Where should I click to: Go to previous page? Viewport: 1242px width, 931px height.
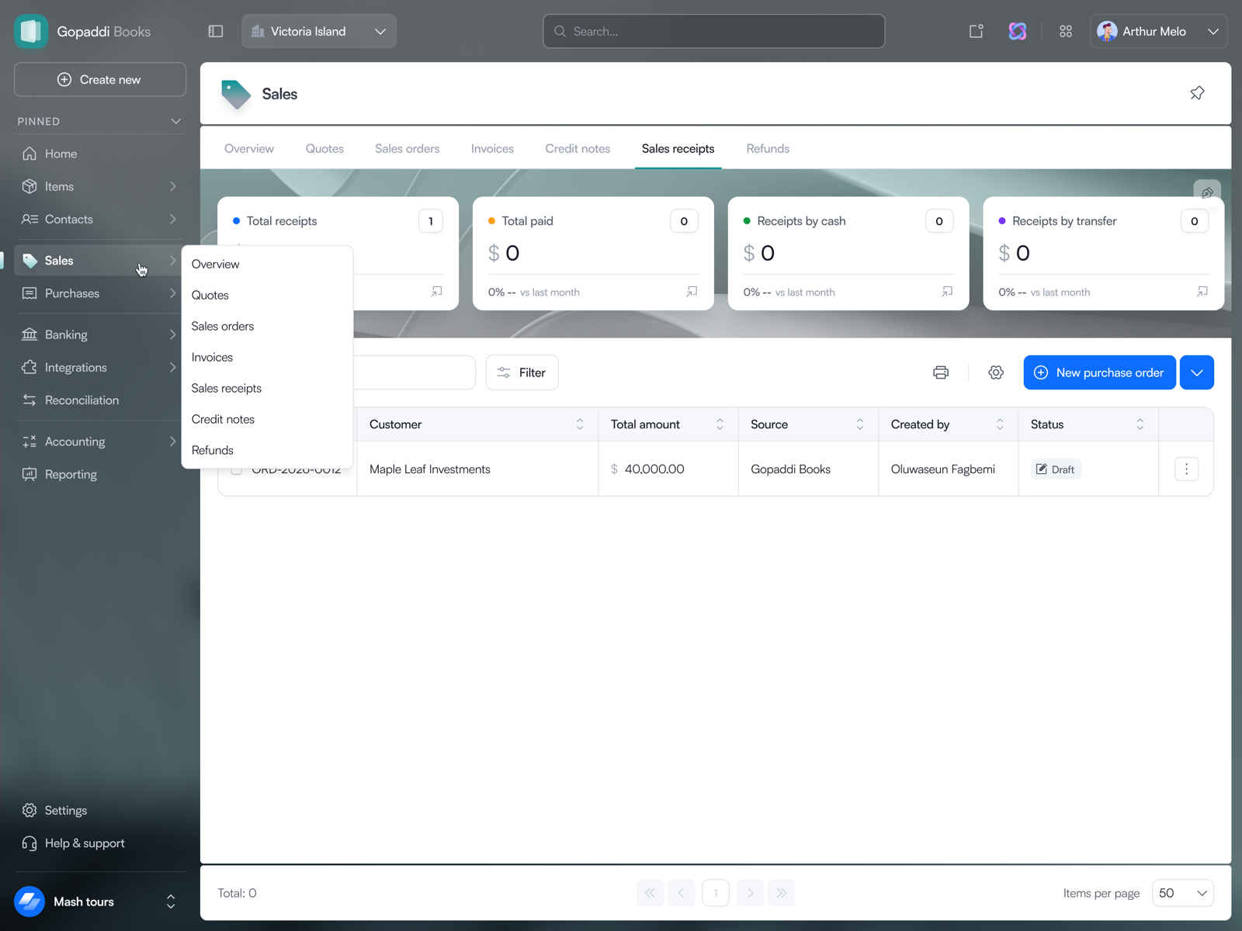pos(681,893)
